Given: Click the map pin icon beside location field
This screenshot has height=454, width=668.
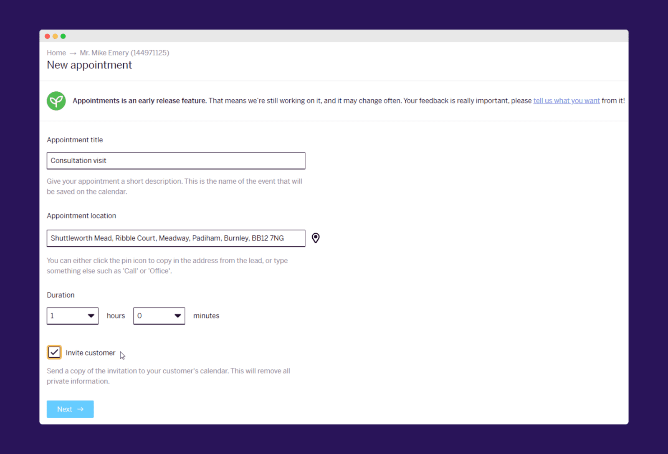Looking at the screenshot, I should coord(316,238).
